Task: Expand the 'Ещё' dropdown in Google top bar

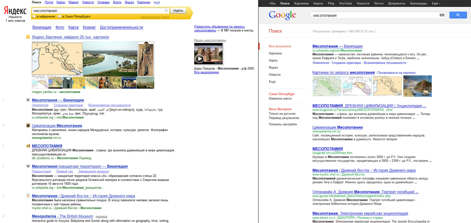Action: tap(436, 4)
